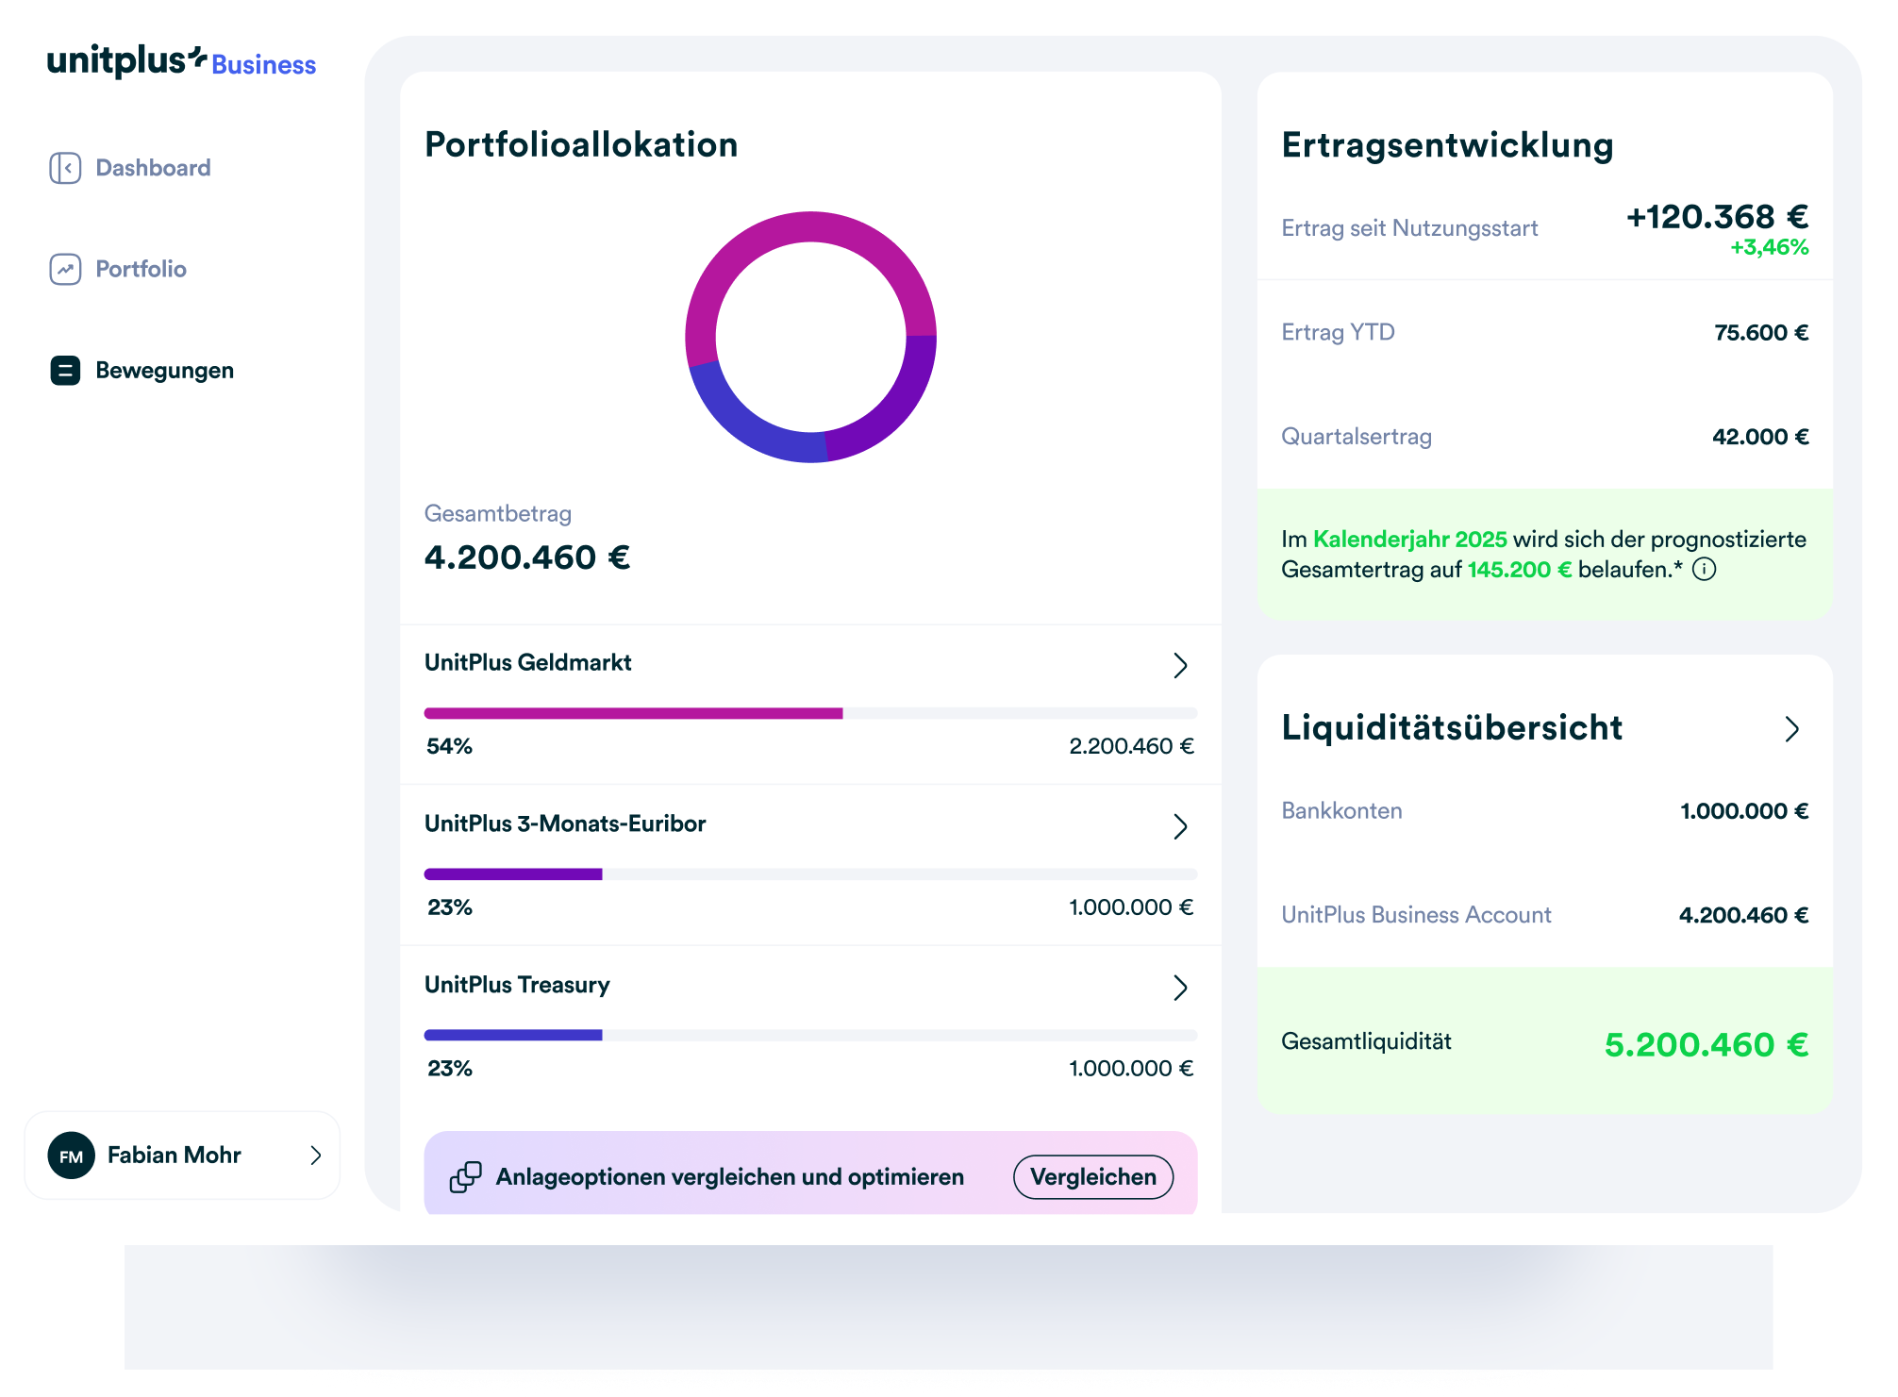Click the Portfolio chart icon
1898x1397 pixels.
point(65,269)
